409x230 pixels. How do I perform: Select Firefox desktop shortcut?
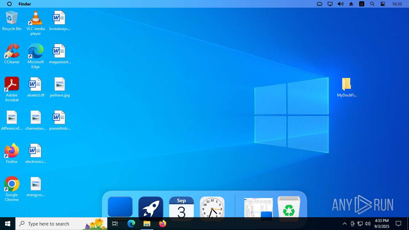[12, 154]
